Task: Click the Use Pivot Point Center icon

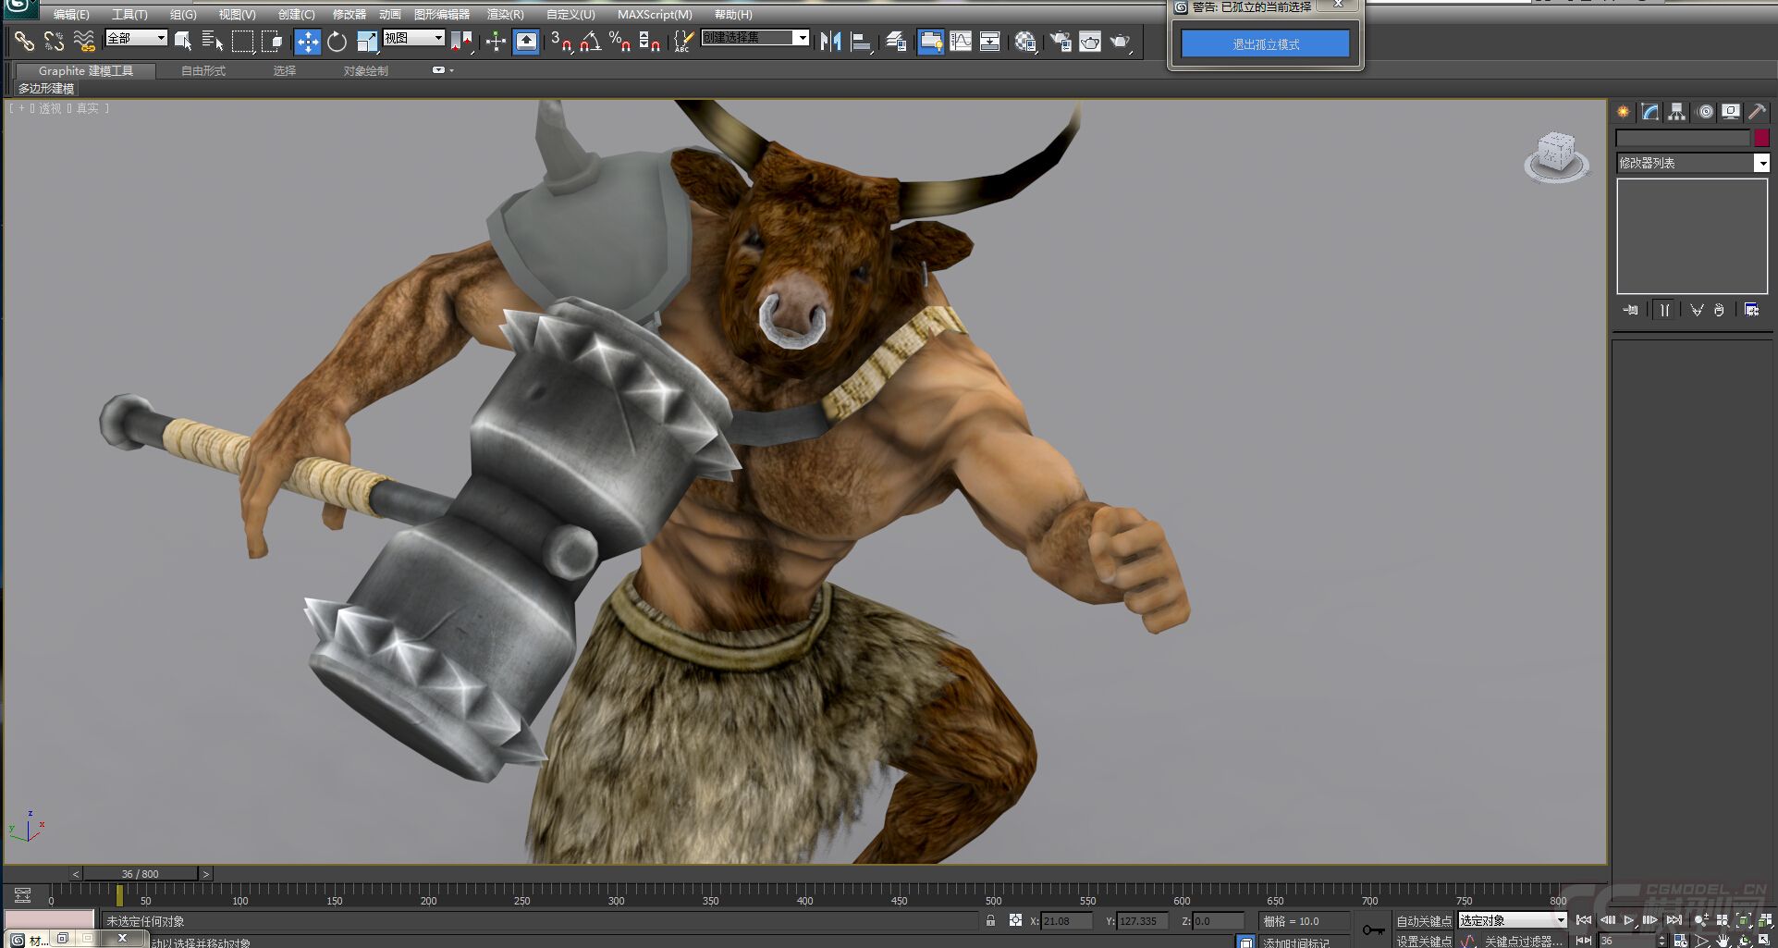Action: pos(461,41)
